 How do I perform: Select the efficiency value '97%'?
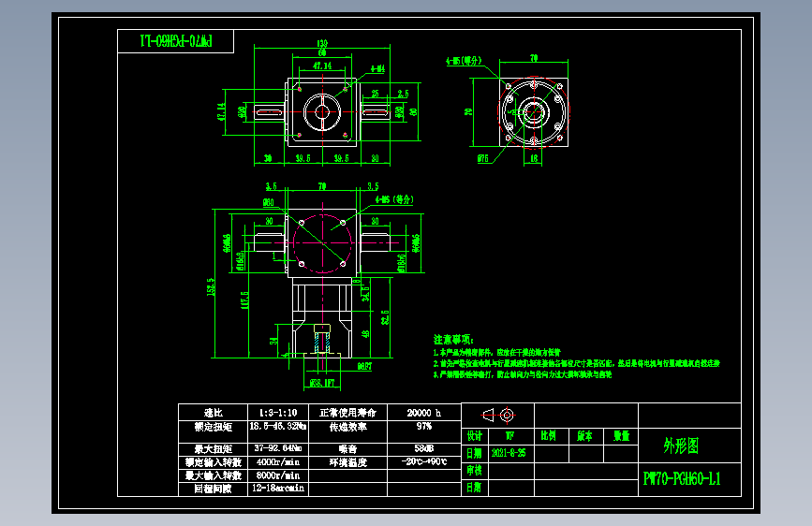click(x=424, y=426)
